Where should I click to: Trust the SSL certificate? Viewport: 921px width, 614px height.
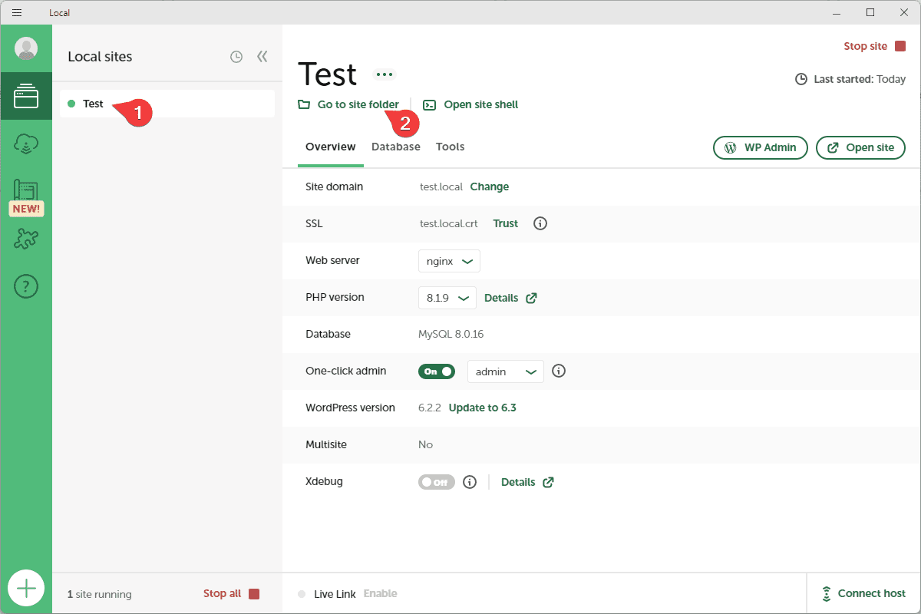(506, 223)
